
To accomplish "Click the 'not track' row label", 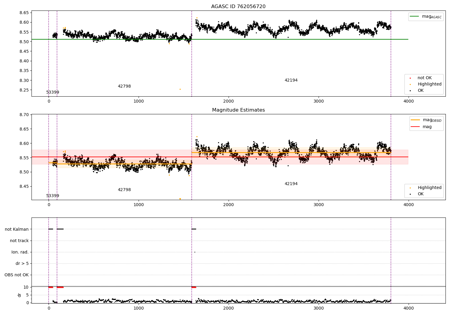I will [x=19, y=241].
